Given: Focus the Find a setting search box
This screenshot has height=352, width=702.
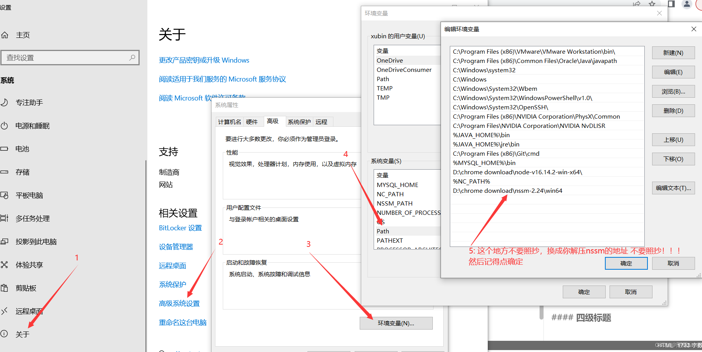Looking at the screenshot, I should (x=70, y=58).
